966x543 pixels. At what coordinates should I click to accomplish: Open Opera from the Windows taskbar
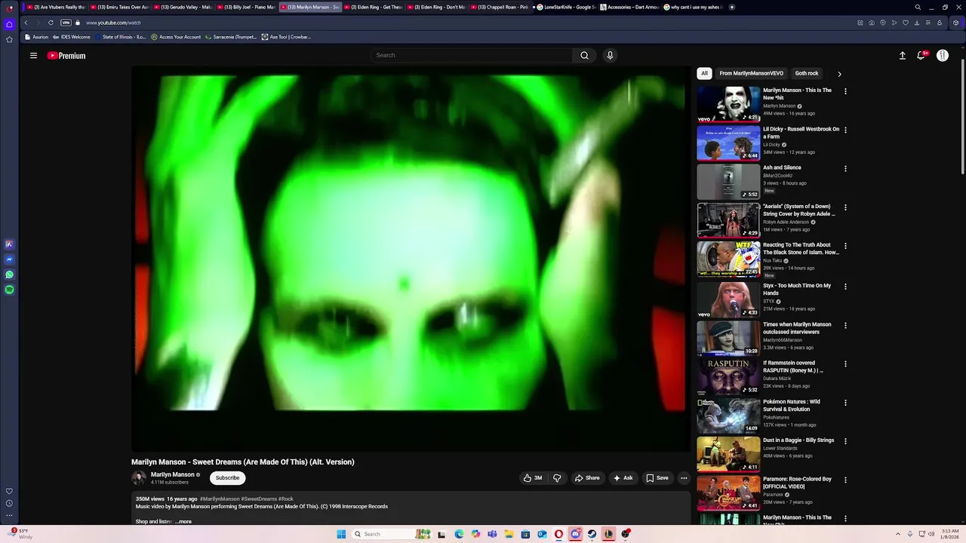click(558, 534)
